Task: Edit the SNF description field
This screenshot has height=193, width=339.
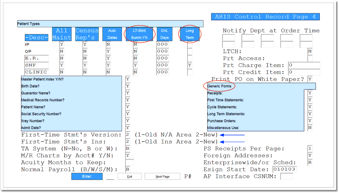Action: tap(36, 65)
